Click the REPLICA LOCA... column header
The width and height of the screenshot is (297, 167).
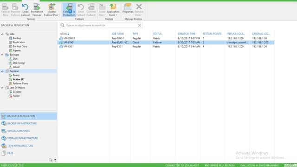pos(236,34)
